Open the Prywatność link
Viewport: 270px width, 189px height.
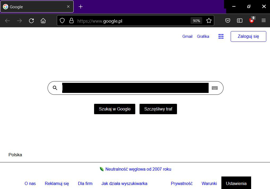pos(182,183)
